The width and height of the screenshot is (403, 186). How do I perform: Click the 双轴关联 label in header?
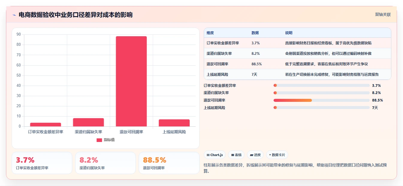tap(383, 14)
